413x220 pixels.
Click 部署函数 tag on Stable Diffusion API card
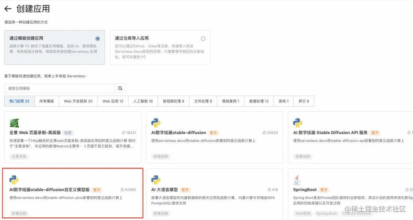point(303,156)
